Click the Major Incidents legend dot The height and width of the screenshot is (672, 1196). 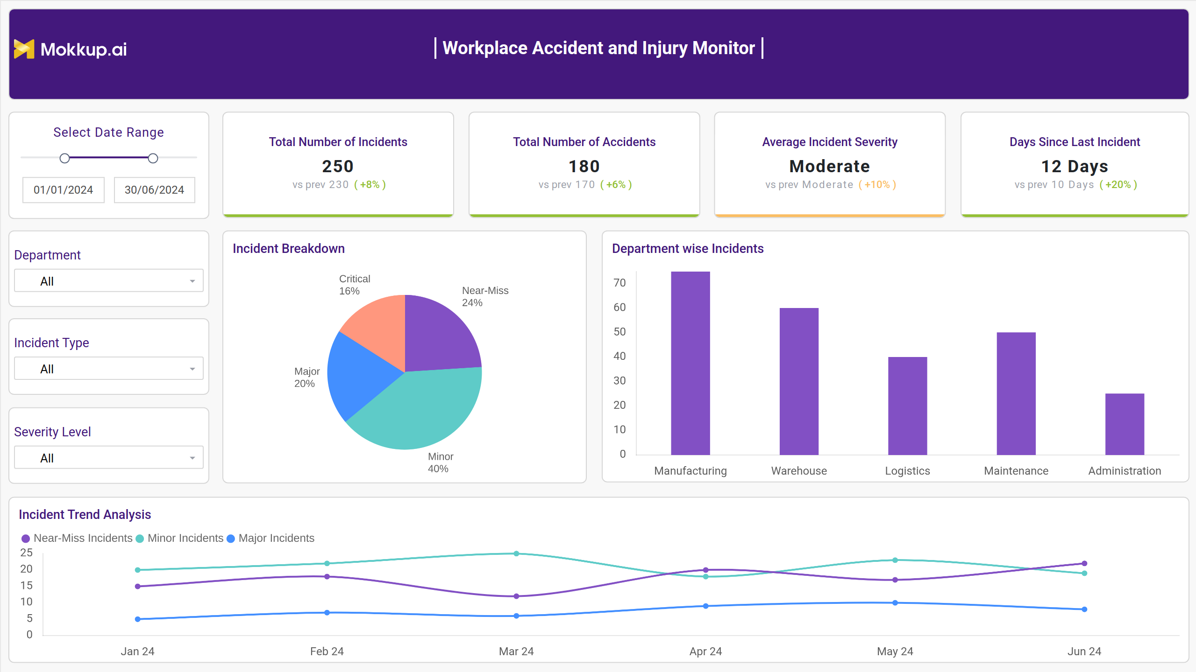click(x=230, y=539)
